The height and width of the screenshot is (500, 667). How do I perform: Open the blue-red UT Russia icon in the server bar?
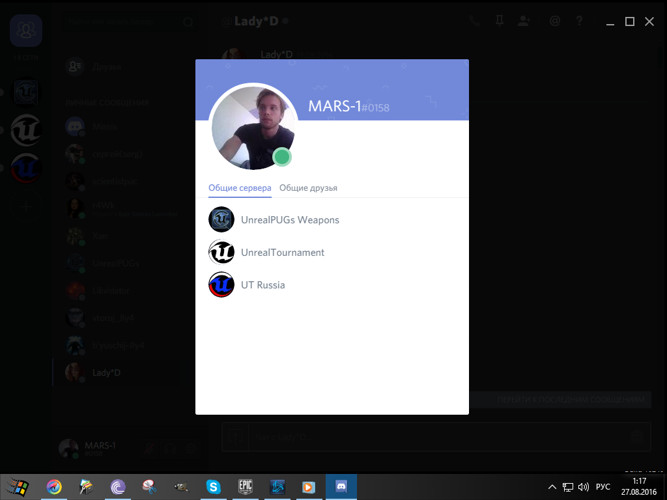click(26, 168)
